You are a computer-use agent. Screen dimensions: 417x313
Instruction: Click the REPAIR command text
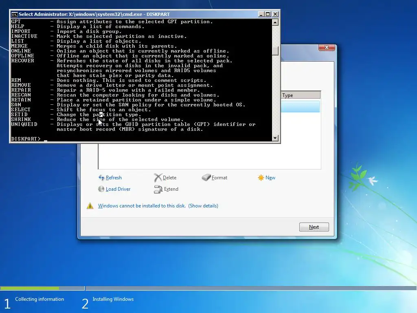[x=21, y=90]
